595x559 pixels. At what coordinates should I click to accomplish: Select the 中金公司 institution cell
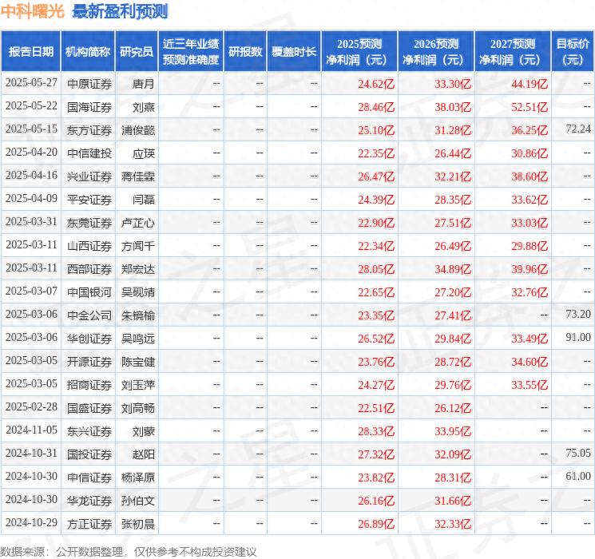[89, 315]
